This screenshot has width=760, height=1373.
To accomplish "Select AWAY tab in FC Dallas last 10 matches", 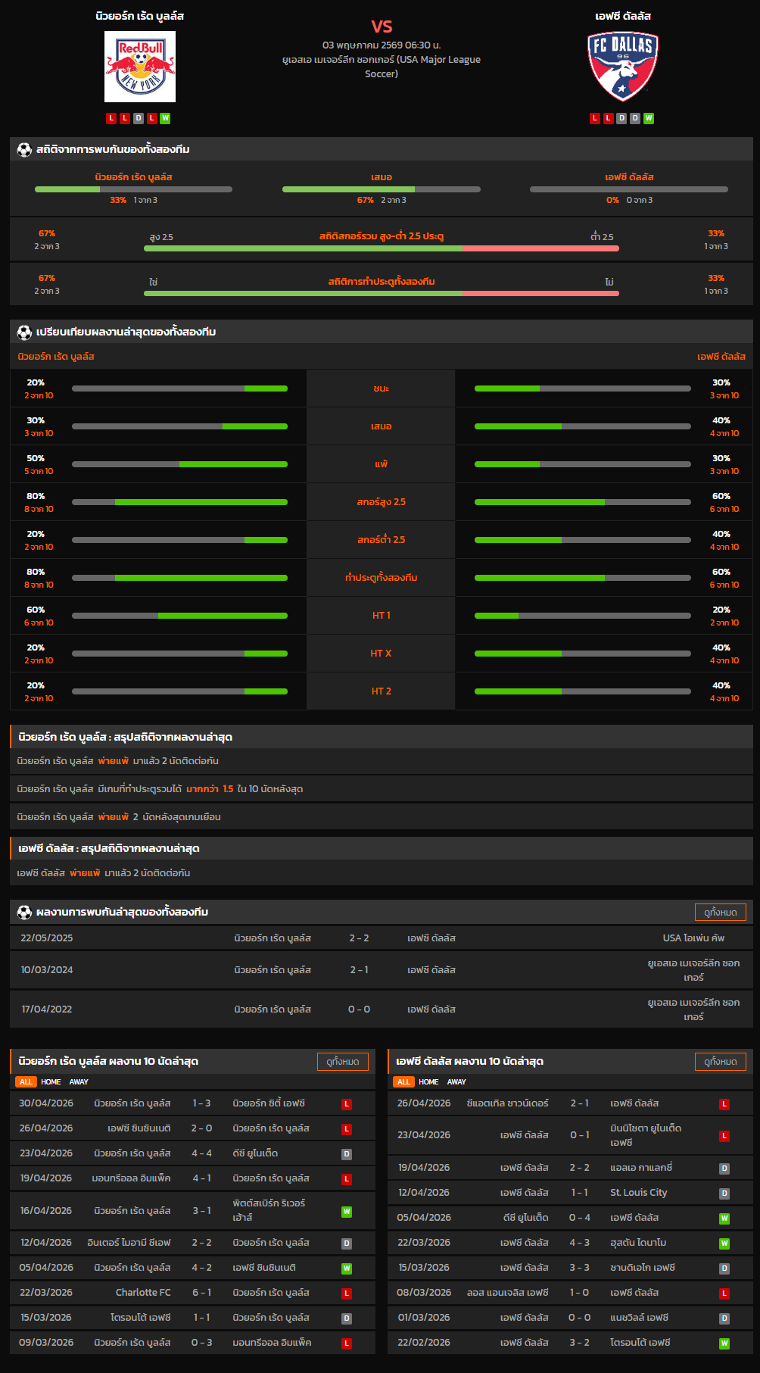I will tap(456, 1081).
